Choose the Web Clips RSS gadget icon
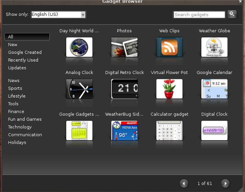Screen dimensions: 245x192 tap(169, 47)
